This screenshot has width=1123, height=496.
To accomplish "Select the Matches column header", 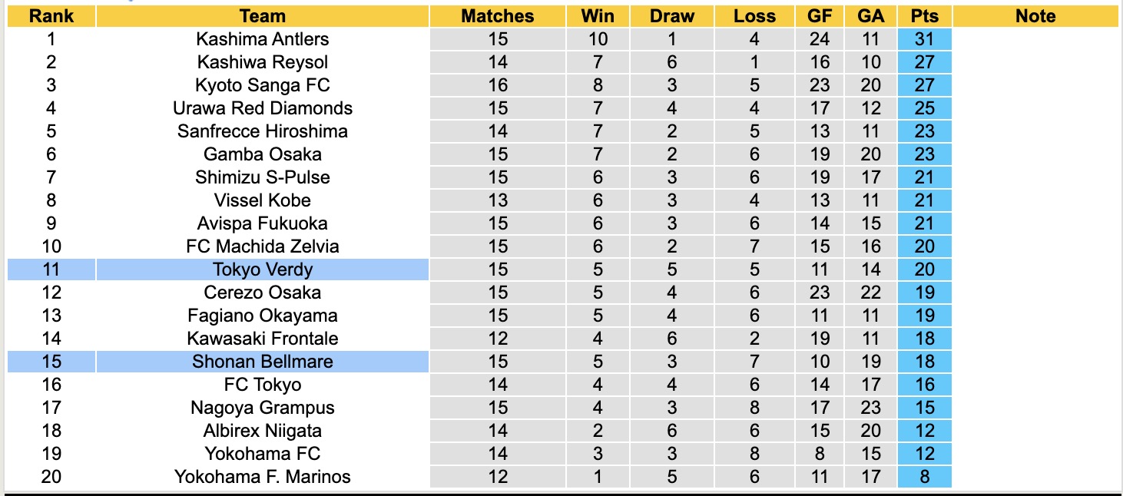I will [x=497, y=16].
